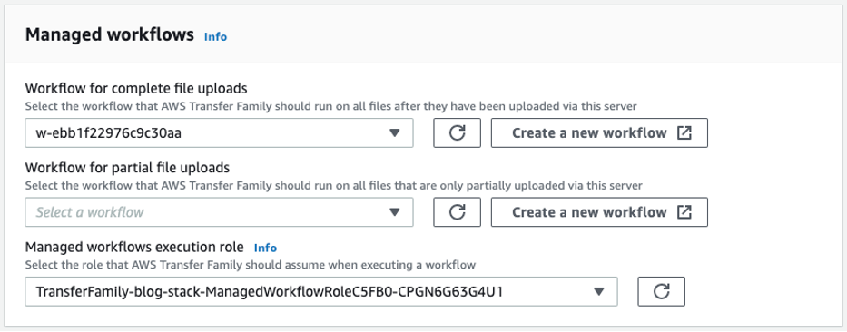This screenshot has width=847, height=332.
Task: Click partial uploads description mentioning 'only partially uploaded'
Action: (x=334, y=186)
